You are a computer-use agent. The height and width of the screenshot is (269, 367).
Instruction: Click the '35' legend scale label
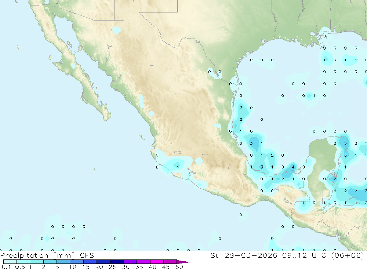139,267
